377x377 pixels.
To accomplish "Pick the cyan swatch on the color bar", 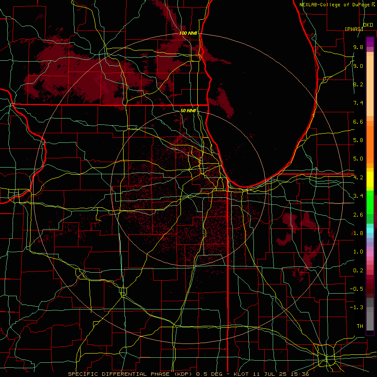I will point(370,230).
